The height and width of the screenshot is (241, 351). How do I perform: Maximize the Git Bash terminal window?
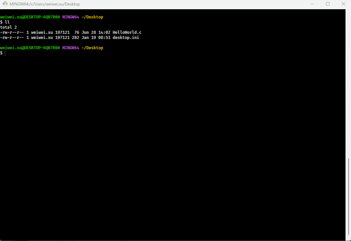click(328, 4)
